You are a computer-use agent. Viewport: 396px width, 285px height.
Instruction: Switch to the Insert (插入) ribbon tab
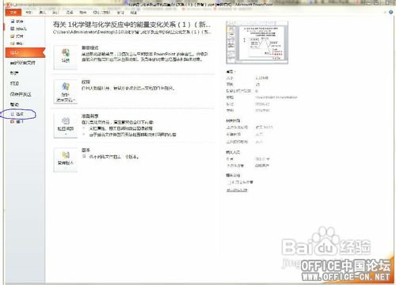click(42, 13)
